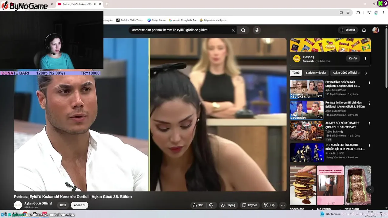Open https://donate.byno bookmark

(x=213, y=20)
